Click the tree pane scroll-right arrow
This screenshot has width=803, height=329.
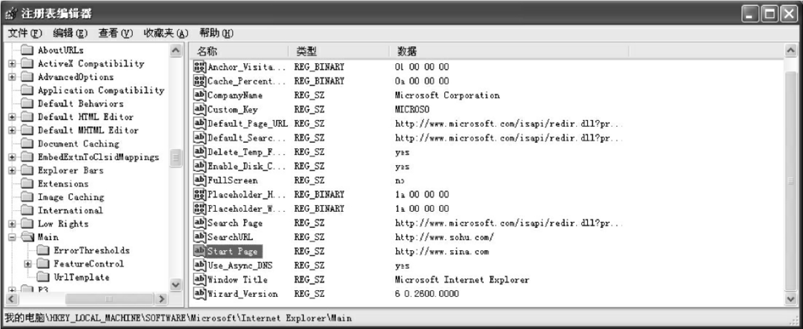tap(163, 299)
